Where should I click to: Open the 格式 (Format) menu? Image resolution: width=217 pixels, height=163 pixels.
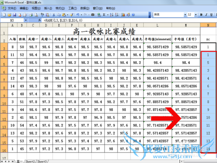[60, 8]
